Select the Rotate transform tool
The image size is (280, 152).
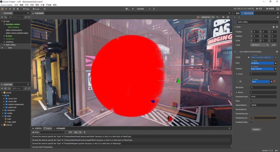tap(6, 9)
